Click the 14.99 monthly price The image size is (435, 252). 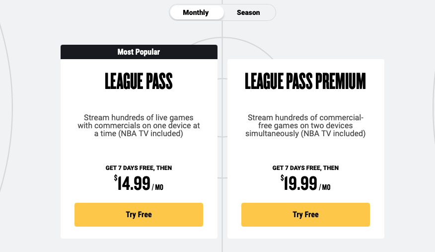134,183
